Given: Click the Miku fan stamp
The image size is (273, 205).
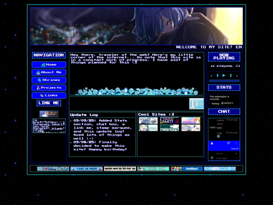Looking at the screenshot, I should pos(153,169).
